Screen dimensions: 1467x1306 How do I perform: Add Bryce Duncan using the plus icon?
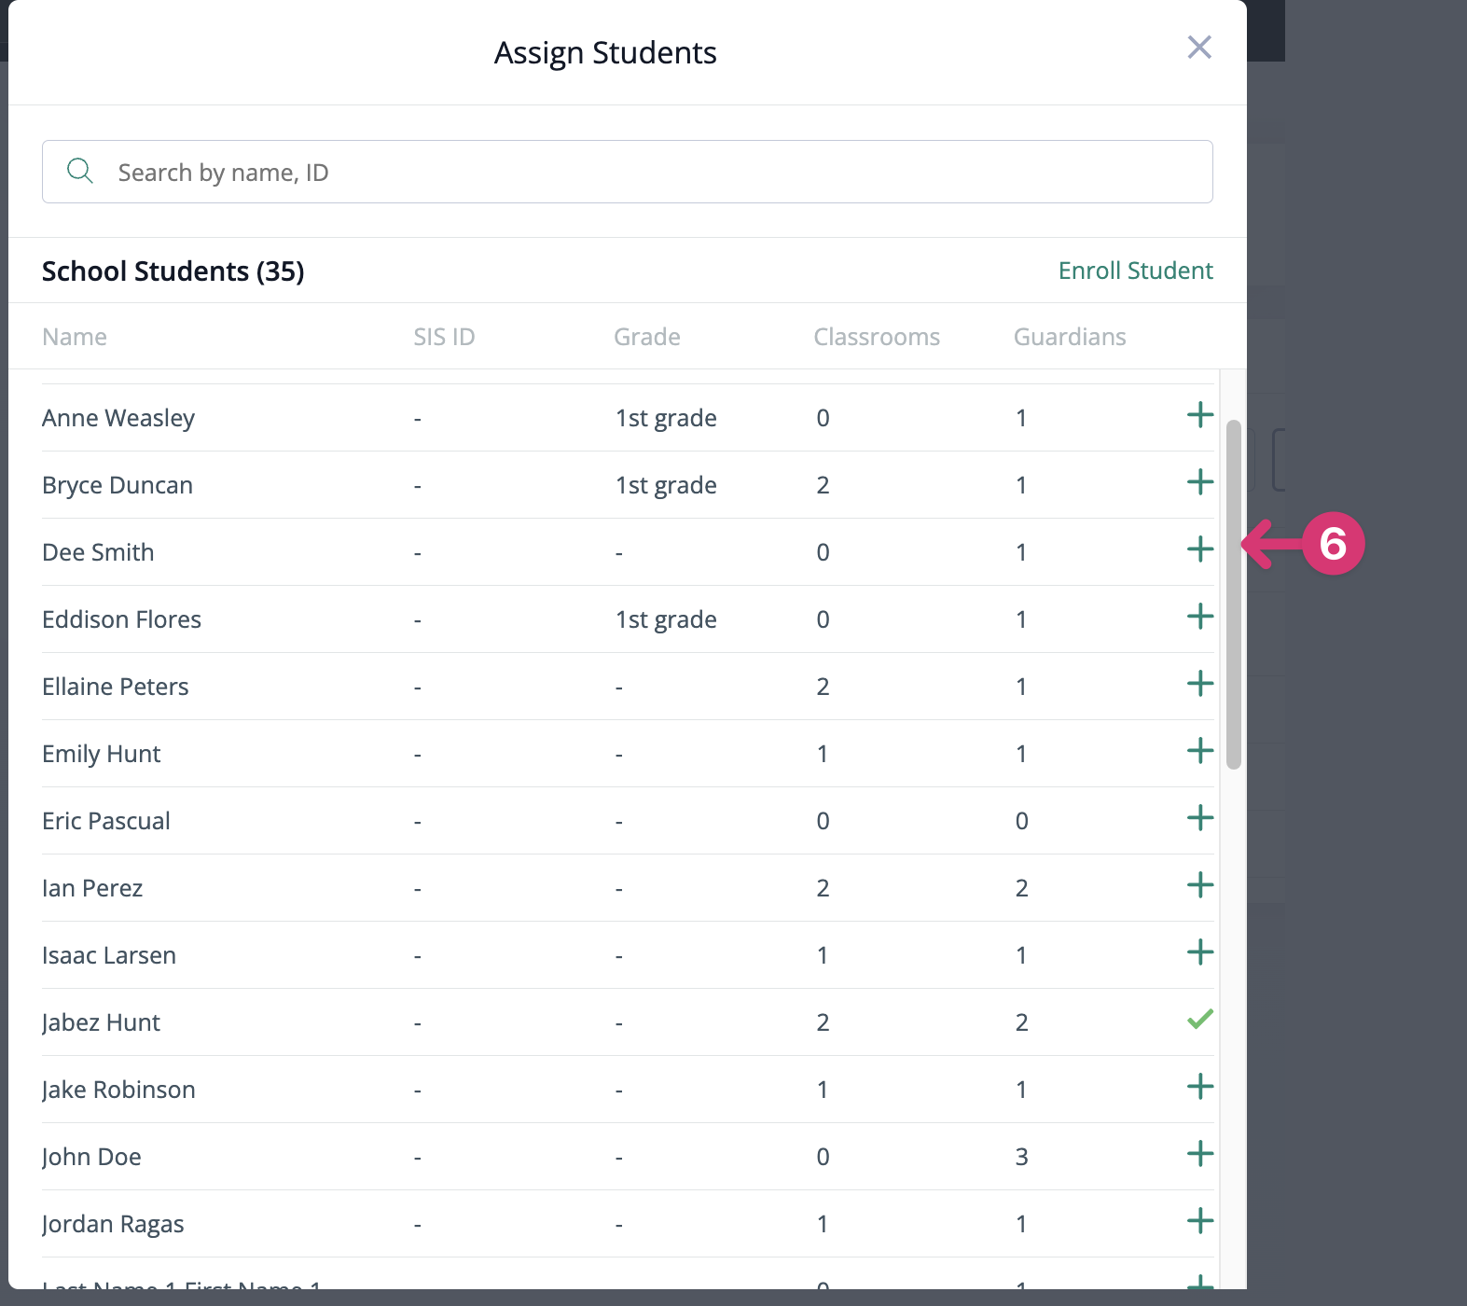pyautogui.click(x=1199, y=482)
